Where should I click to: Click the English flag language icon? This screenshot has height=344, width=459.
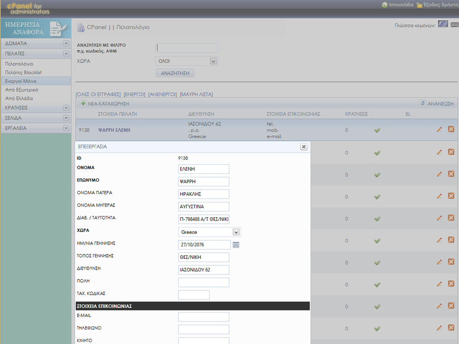click(455, 25)
